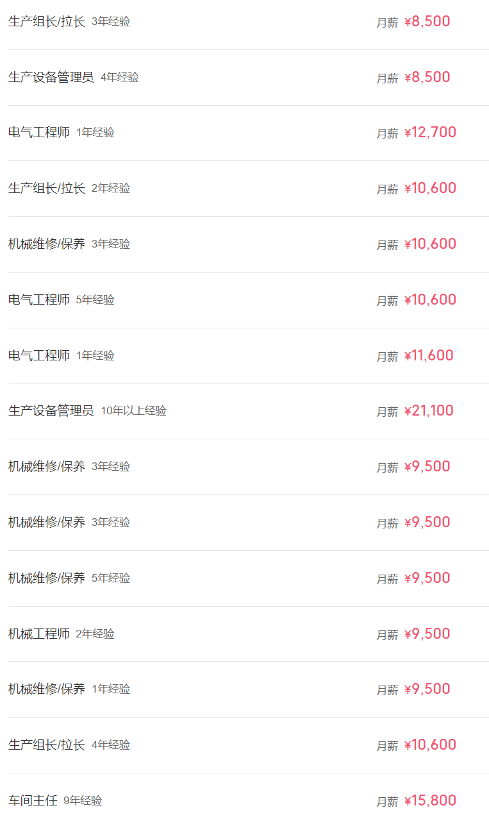Click the ¥21,100 salary amount
This screenshot has height=826, width=489.
coord(429,411)
